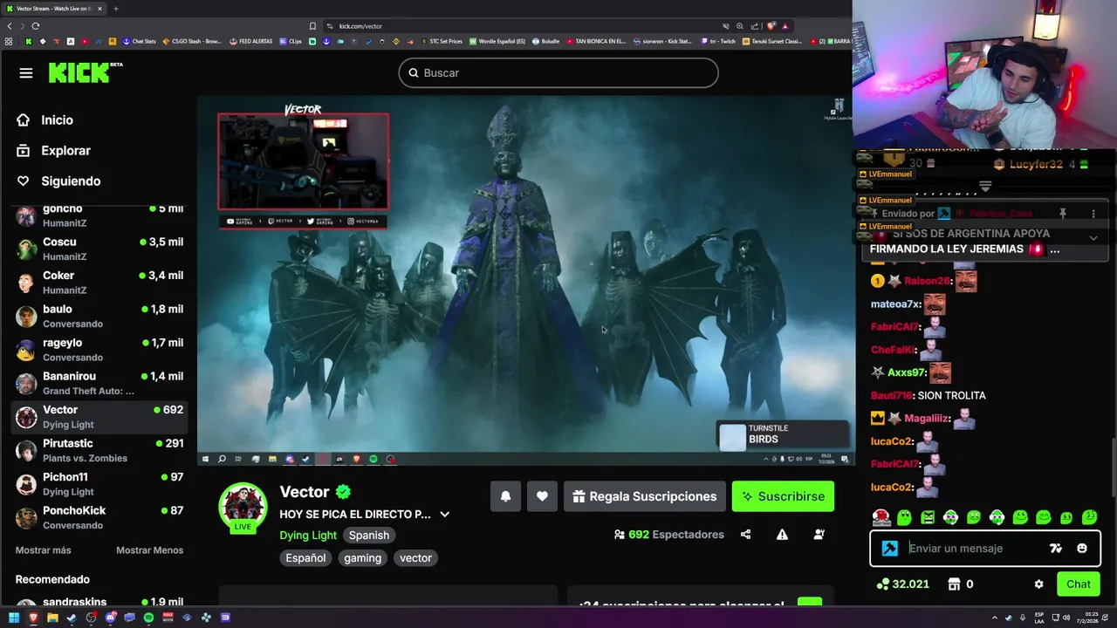
Task: Go back in browser history
Action: [10, 26]
